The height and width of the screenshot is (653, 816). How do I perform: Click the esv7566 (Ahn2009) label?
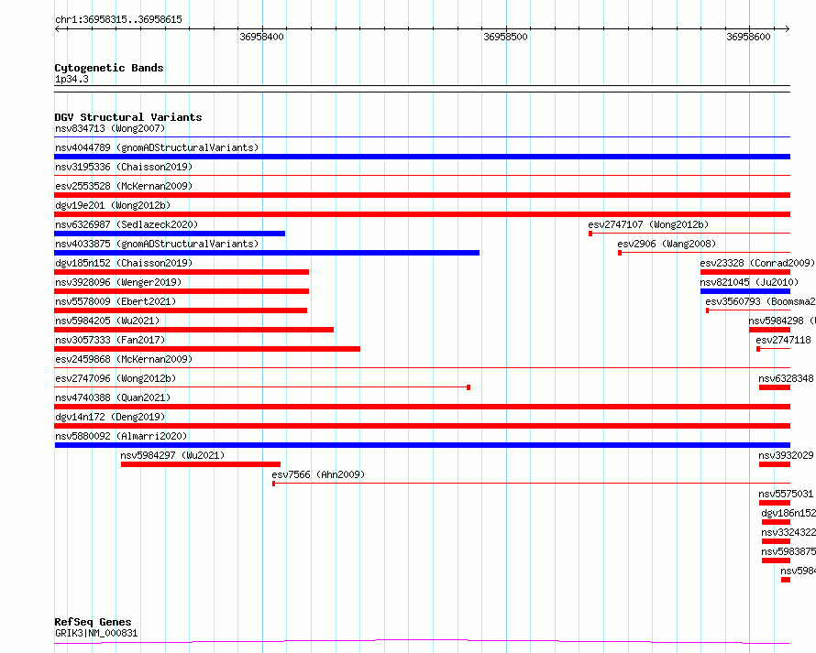(318, 474)
